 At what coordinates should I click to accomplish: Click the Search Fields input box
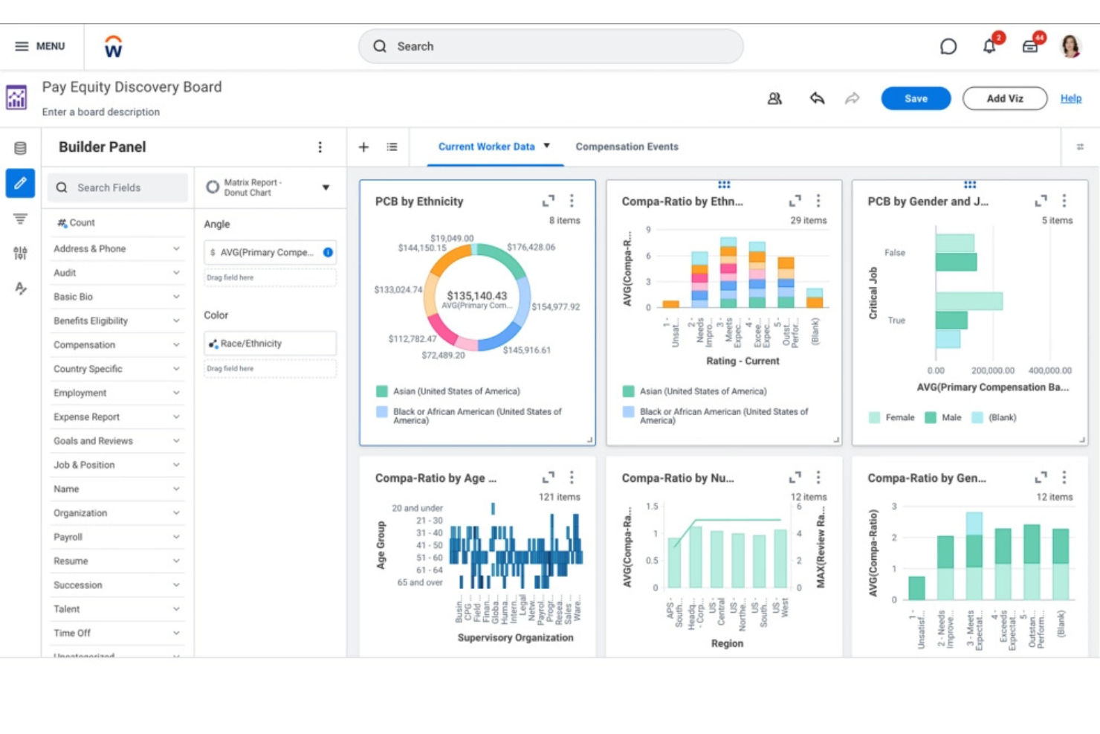pyautogui.click(x=117, y=187)
